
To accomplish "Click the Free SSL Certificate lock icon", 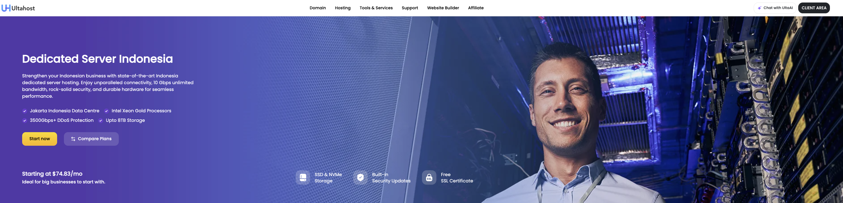I will tap(429, 178).
